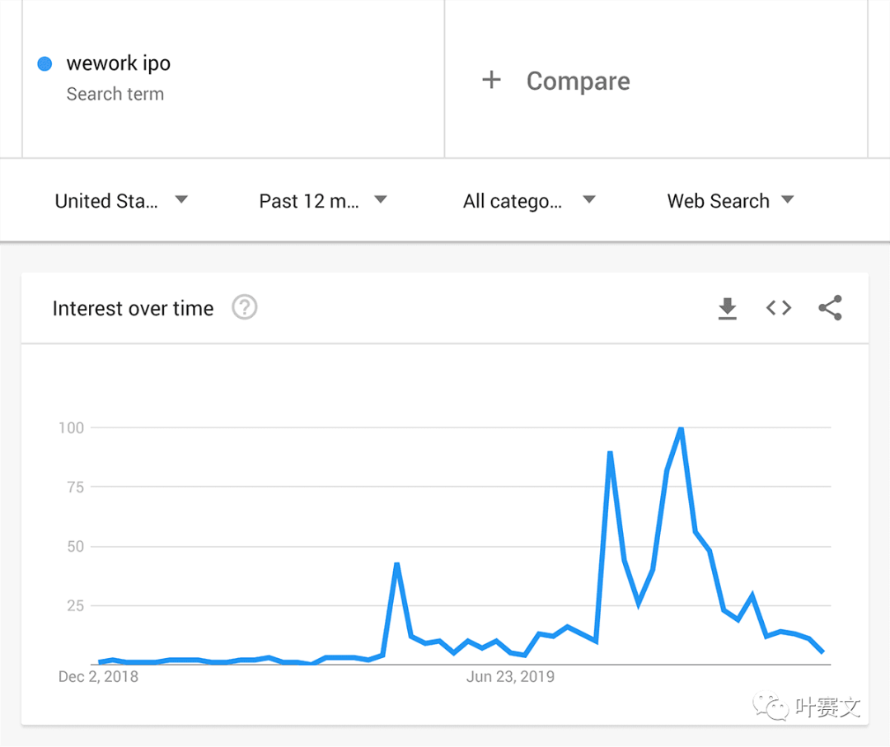890x747 pixels.
Task: Click the second-highest spike on the trend line
Action: coord(610,452)
